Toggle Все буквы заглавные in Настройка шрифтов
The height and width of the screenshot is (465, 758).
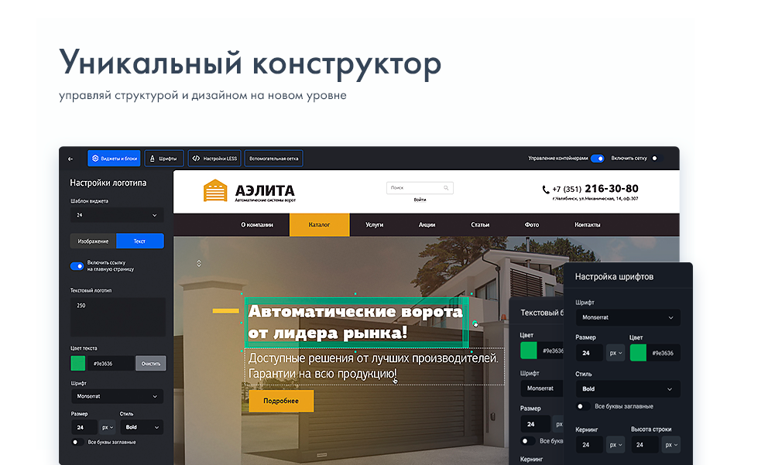[x=583, y=406]
